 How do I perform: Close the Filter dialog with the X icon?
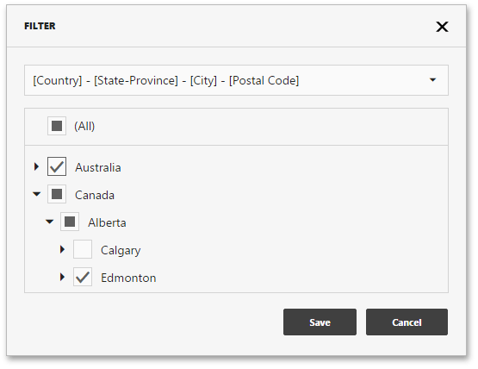[x=442, y=27]
